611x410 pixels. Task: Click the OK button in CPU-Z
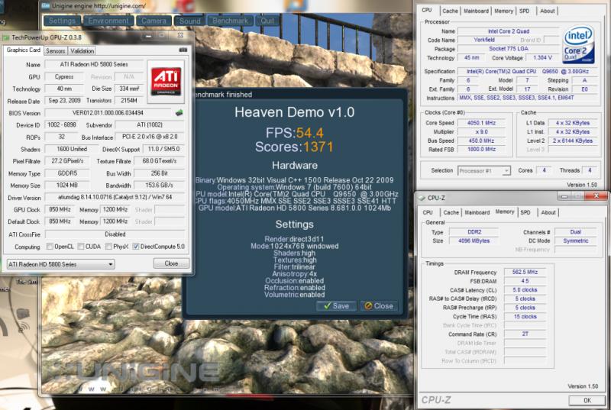(x=587, y=400)
